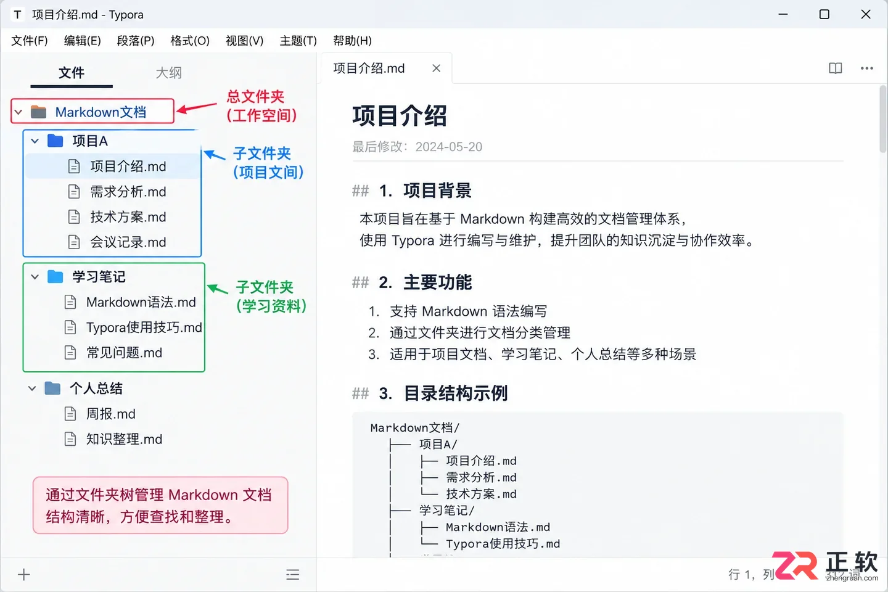Click the '3. 目录结构示例' heading
Image resolution: width=888 pixels, height=592 pixels.
coord(443,393)
